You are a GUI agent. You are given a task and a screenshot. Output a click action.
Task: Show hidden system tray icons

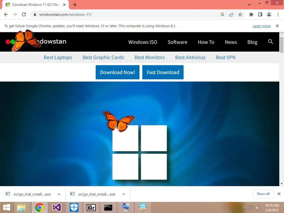tap(245, 208)
